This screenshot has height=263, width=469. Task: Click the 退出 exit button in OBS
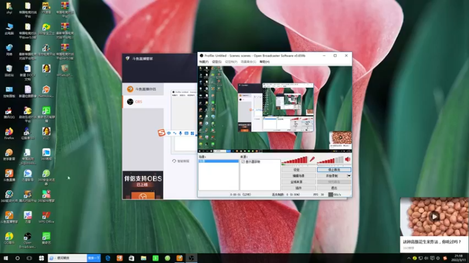point(334,188)
